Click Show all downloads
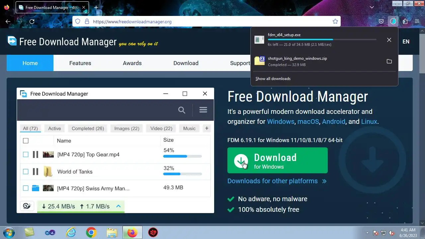425x239 pixels. click(273, 79)
